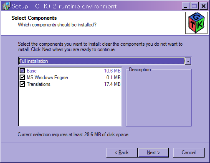This screenshot has width=210, height=163.
Task: Open the installation type dropdown arrow
Action: (x=188, y=61)
